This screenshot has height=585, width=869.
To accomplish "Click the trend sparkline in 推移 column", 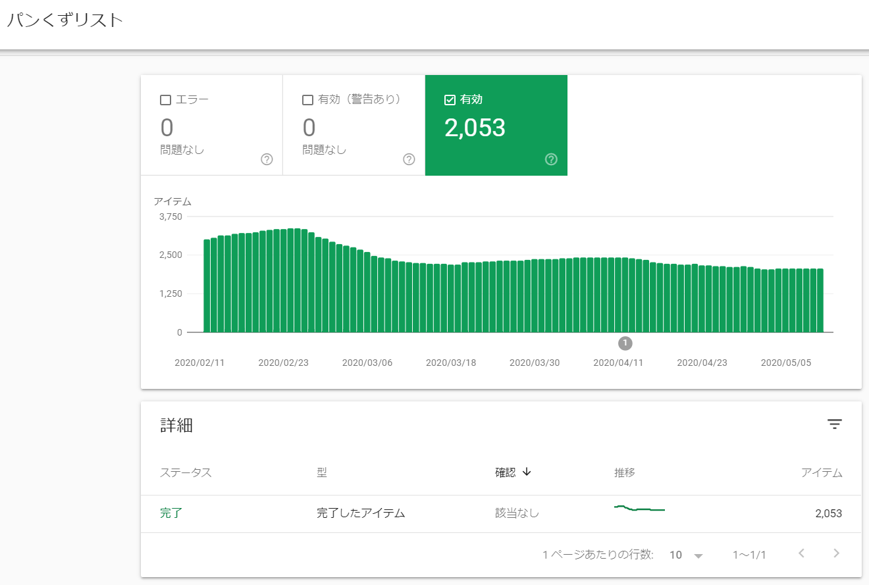I will point(639,509).
